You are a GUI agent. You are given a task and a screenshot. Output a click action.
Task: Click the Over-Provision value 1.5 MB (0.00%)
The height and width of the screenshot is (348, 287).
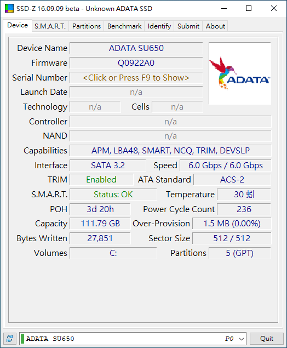[x=232, y=224]
